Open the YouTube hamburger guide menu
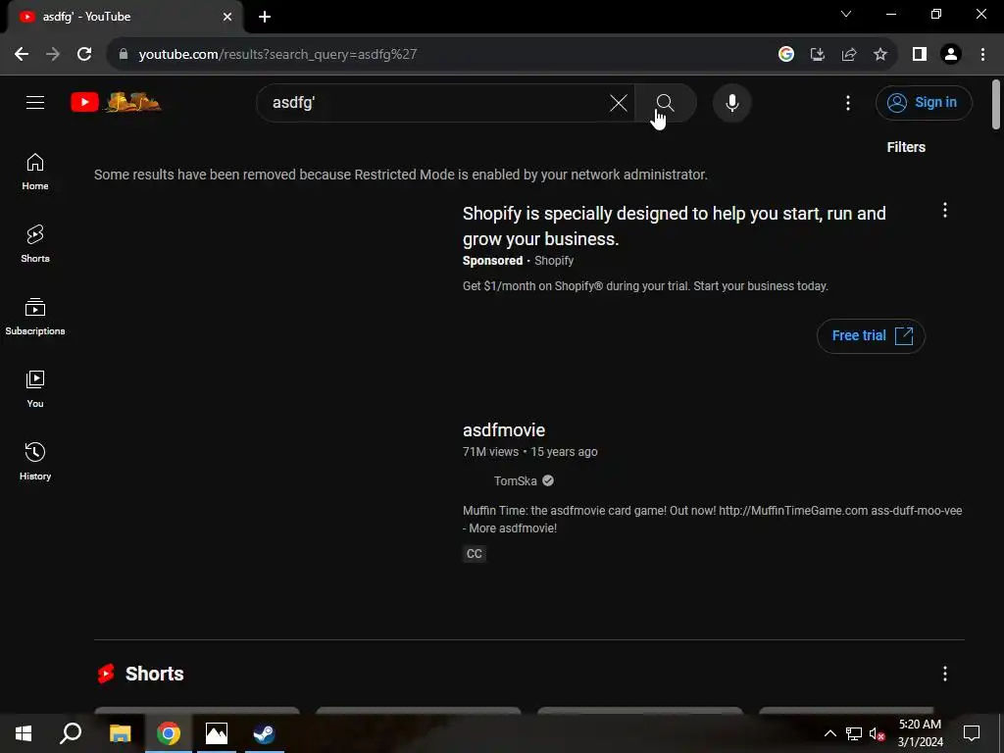 [35, 102]
